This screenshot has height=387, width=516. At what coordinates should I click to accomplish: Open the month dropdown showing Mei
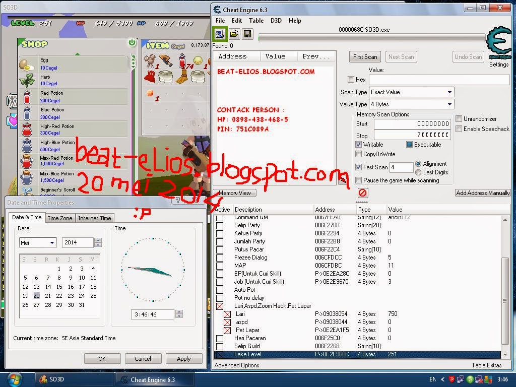[x=38, y=243]
